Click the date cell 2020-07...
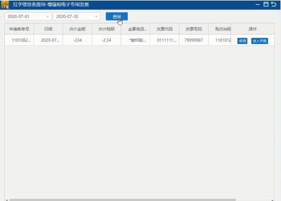 (x=48, y=40)
